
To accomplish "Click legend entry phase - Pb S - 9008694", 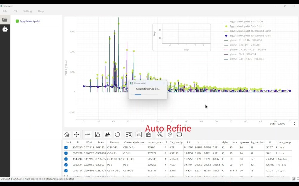I will [243, 54].
